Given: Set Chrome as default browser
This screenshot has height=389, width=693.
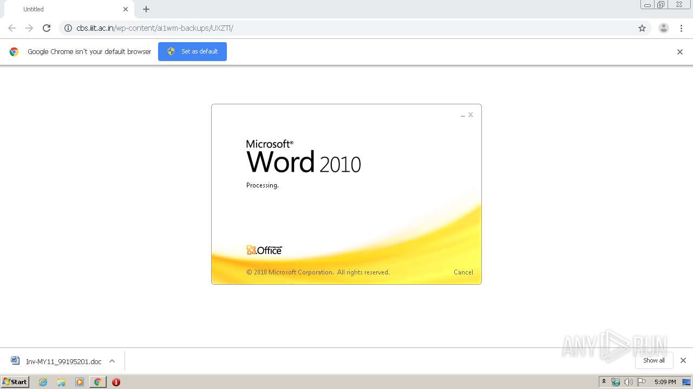Looking at the screenshot, I should [192, 51].
